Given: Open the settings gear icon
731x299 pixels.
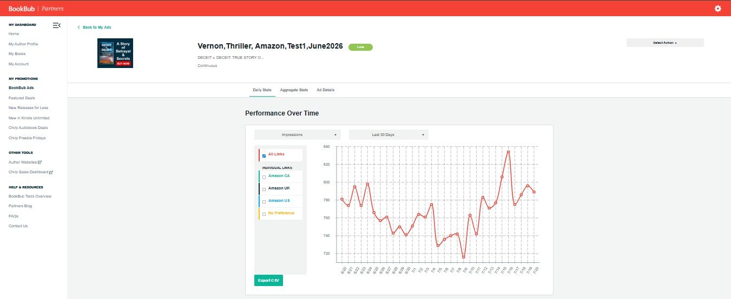Looking at the screenshot, I should tap(718, 9).
